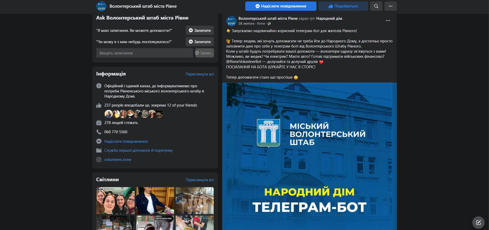This screenshot has height=230, width=489.
Task: Open the Народний дім телеграм-бот post image
Action: (309, 156)
